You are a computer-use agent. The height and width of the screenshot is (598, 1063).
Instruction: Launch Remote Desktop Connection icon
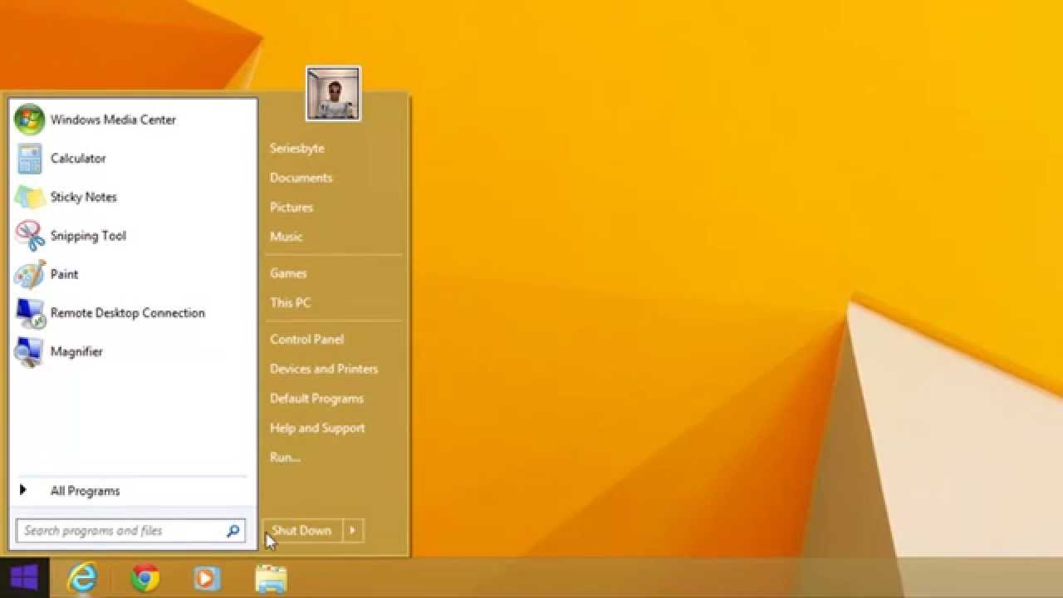pos(29,313)
